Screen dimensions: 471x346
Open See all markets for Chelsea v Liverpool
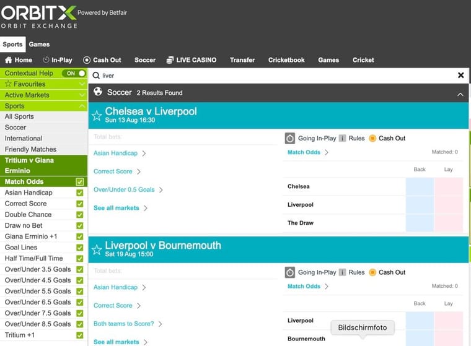coord(117,208)
